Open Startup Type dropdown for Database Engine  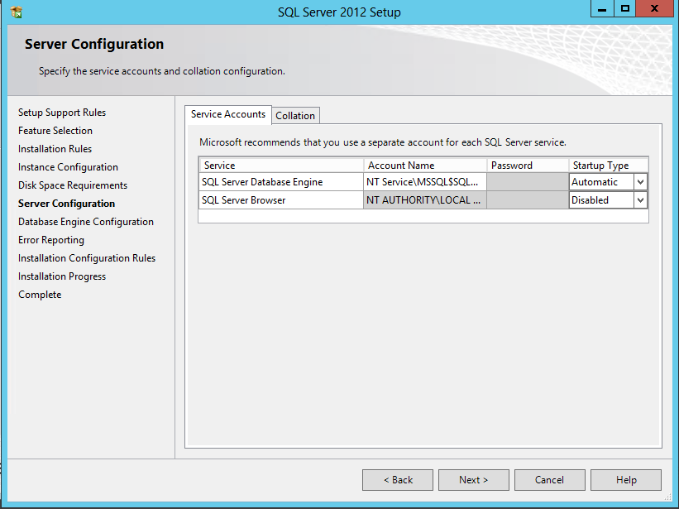[640, 182]
